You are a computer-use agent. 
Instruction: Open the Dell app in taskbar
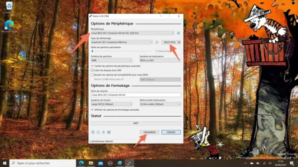click(110, 163)
